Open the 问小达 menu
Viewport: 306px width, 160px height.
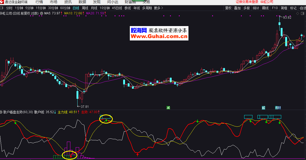click(x=113, y=2)
